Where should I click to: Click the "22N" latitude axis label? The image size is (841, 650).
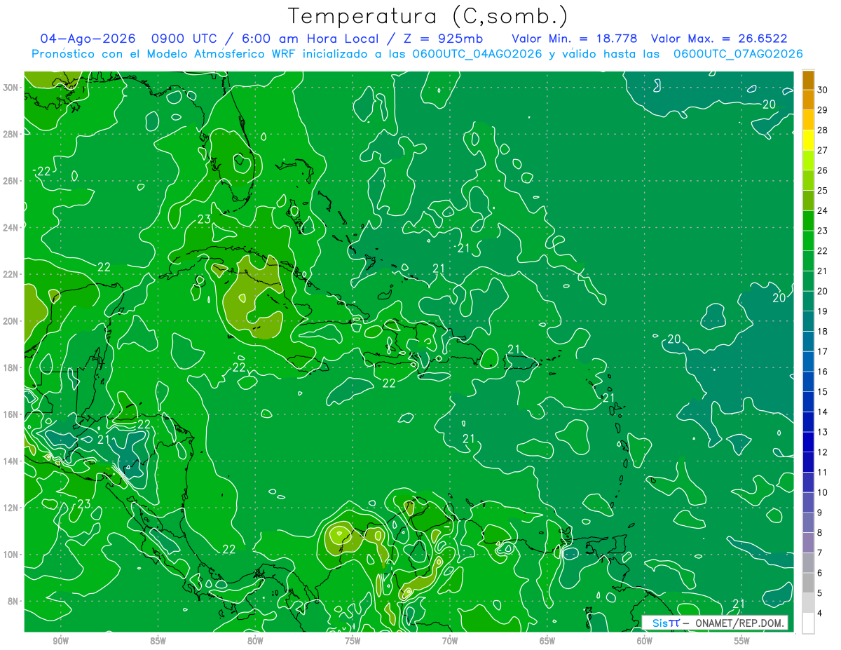click(x=11, y=274)
